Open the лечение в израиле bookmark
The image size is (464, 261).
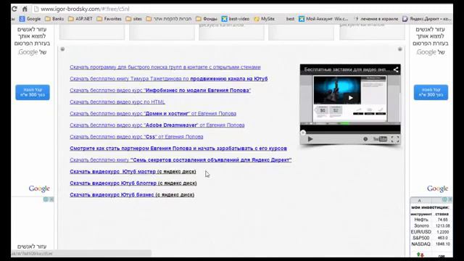tap(376, 19)
